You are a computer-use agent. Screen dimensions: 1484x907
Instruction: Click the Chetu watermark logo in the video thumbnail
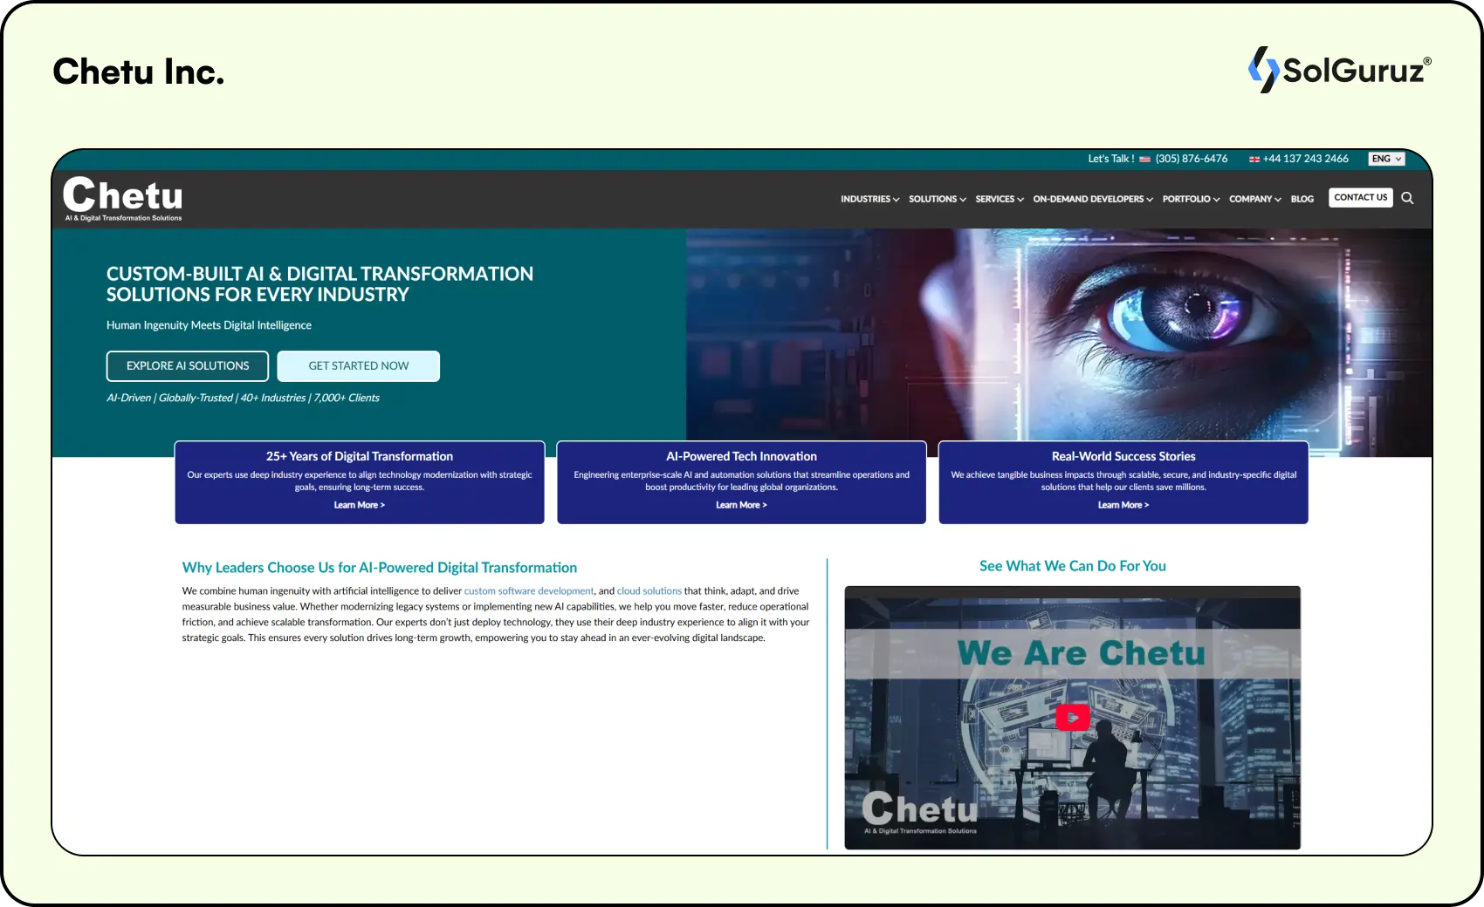tap(921, 811)
